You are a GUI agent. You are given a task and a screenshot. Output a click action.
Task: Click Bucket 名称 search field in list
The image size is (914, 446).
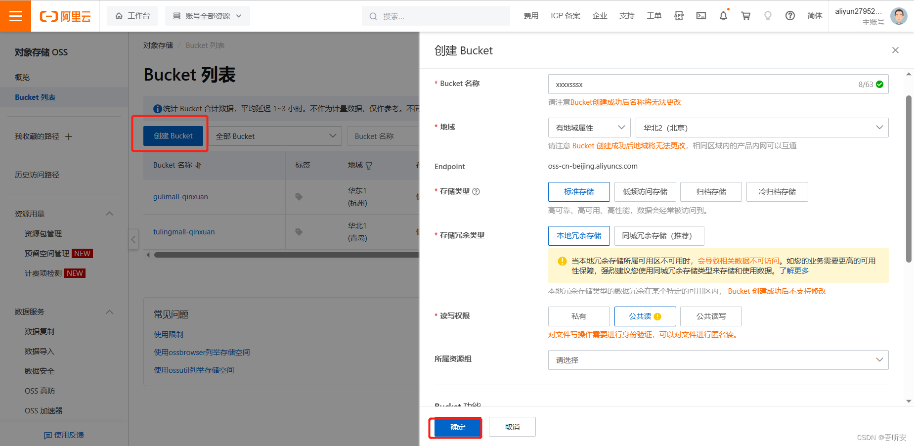pyautogui.click(x=383, y=136)
